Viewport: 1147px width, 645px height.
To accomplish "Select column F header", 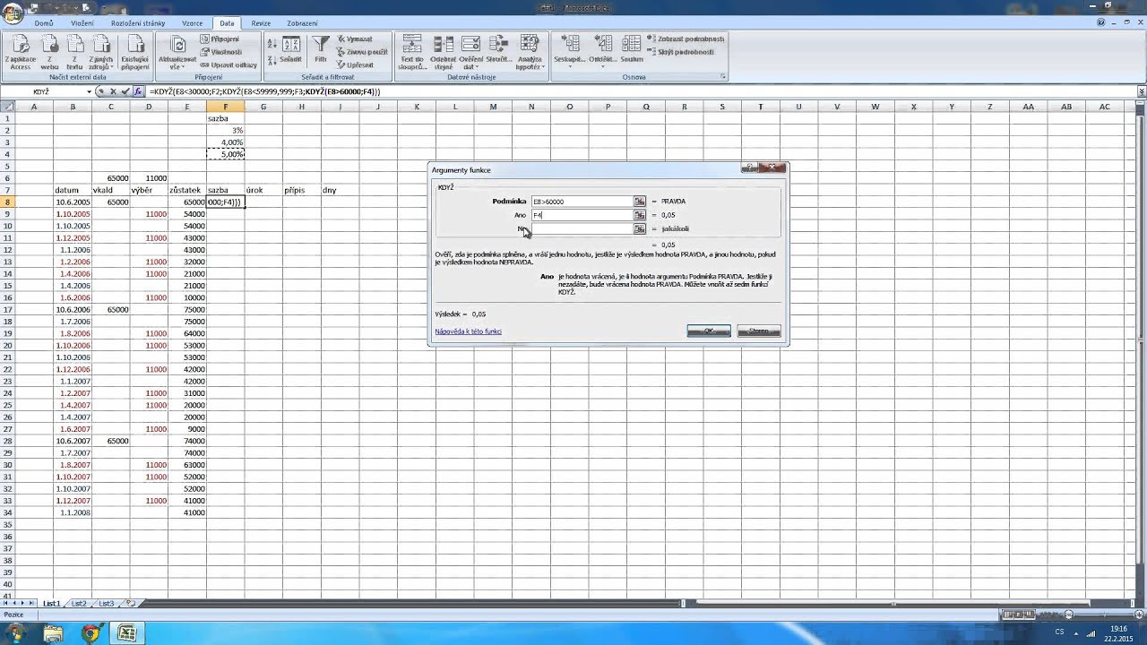I will (x=226, y=107).
